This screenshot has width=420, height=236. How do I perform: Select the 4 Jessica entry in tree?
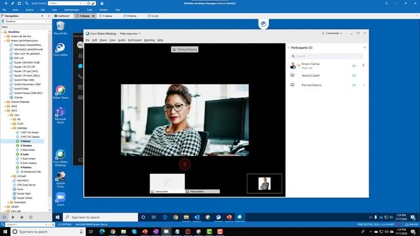pos(26,146)
